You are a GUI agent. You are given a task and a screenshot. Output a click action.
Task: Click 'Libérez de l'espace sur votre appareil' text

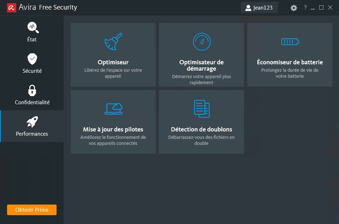pyautogui.click(x=113, y=73)
